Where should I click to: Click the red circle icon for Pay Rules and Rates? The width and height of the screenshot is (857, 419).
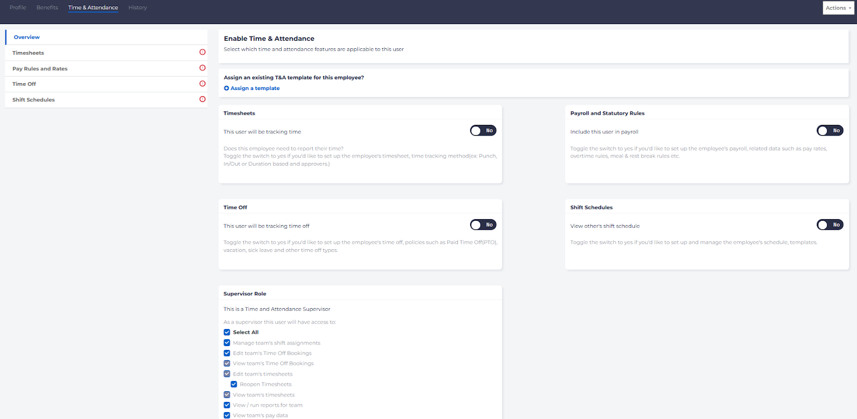[x=202, y=68]
